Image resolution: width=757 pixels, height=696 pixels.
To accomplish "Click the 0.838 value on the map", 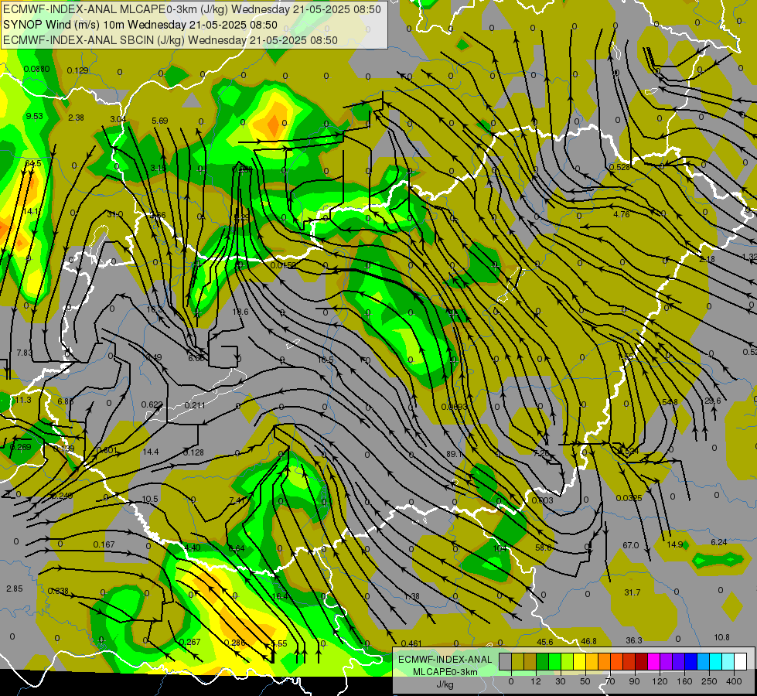I will (x=59, y=591).
